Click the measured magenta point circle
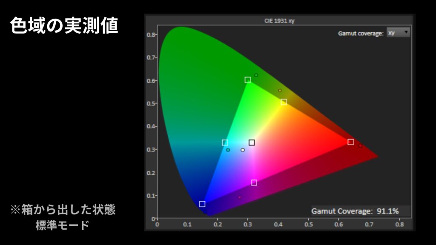 [240, 197]
